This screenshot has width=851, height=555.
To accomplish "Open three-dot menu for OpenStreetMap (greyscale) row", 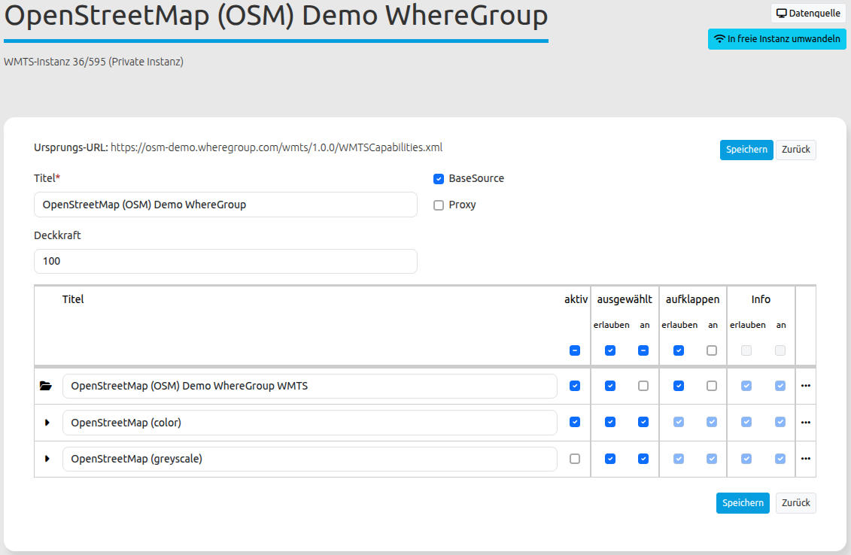I will (x=806, y=459).
